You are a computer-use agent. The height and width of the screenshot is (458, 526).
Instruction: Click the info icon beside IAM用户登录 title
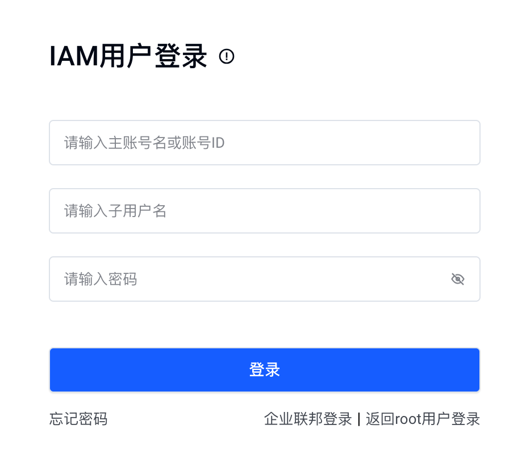click(227, 56)
